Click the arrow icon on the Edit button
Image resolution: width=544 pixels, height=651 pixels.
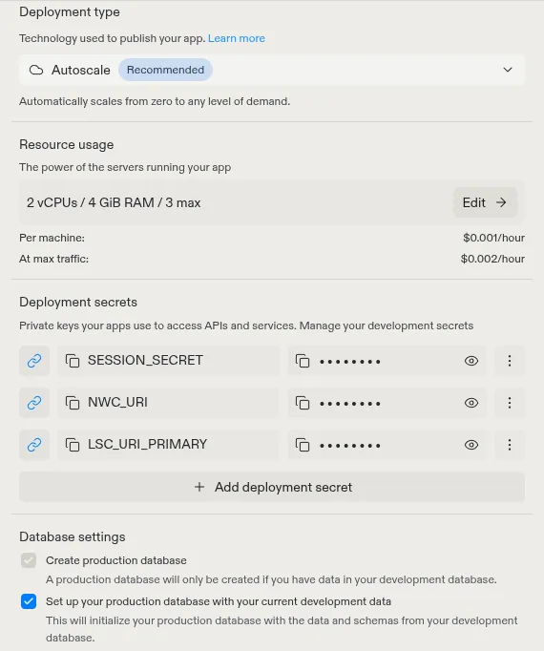coord(501,202)
